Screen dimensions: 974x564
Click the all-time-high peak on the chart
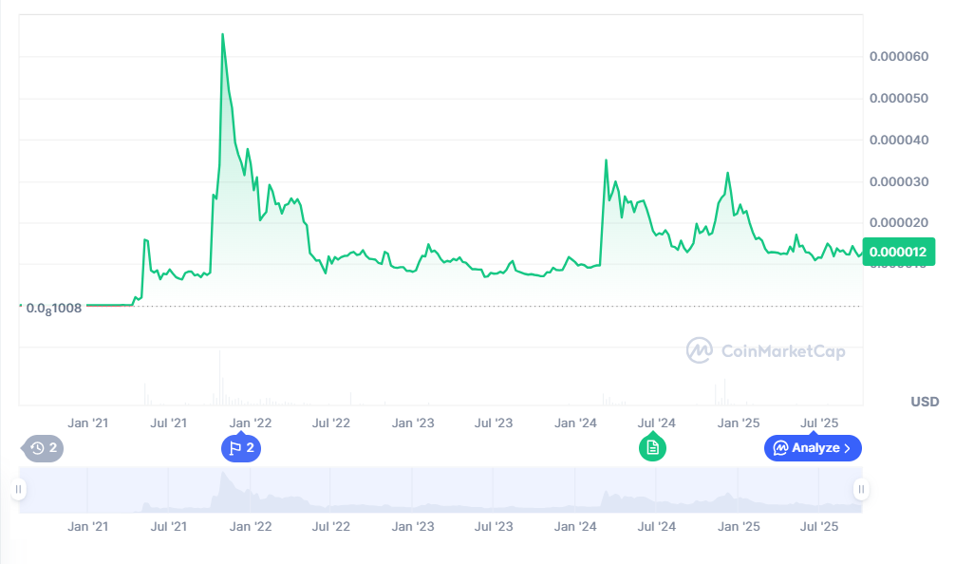point(222,34)
